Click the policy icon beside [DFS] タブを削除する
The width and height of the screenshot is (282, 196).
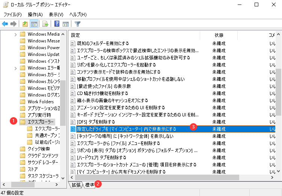tap(73, 122)
